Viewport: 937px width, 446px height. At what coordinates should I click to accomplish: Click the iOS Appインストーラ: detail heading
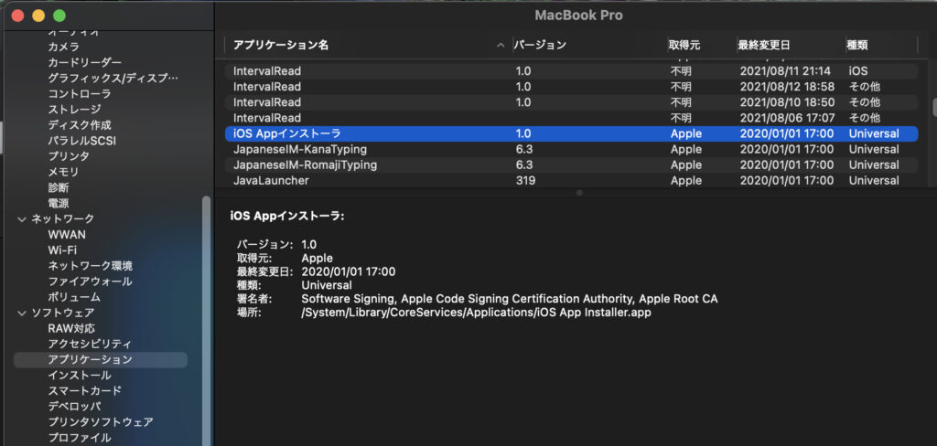[287, 217]
